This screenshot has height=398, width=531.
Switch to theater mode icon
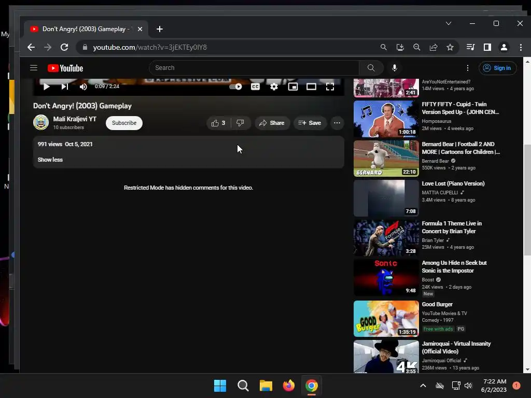point(311,87)
